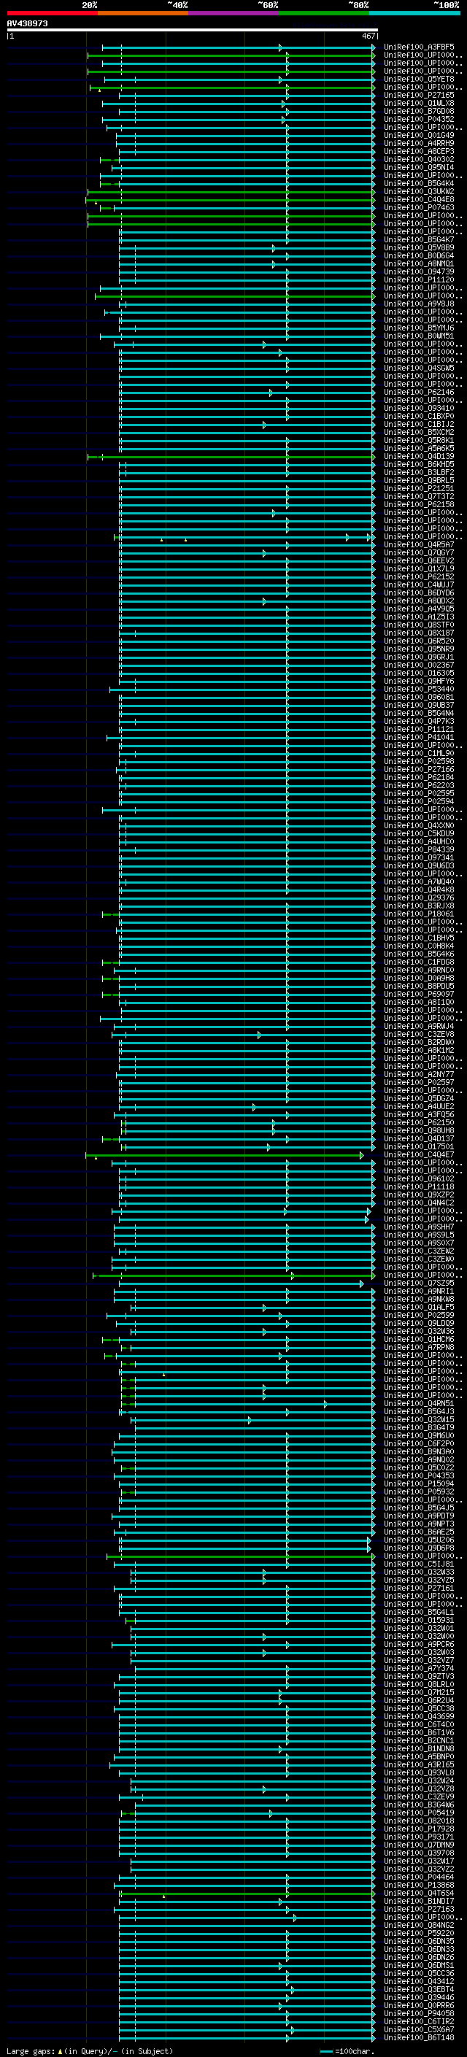Open hit UniRef100_O96102
This screenshot has width=467, height=2057.
419,1179
